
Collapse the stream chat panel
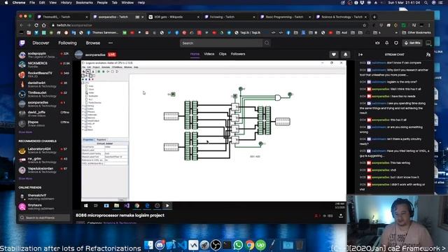(360, 55)
